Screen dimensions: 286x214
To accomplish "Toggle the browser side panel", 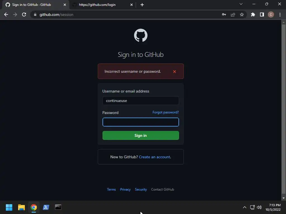I will (262, 14).
